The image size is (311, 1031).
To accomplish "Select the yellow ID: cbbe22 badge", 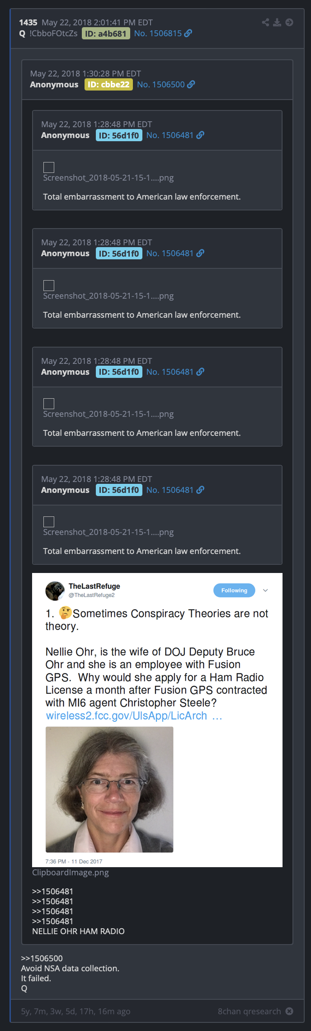I will [x=108, y=85].
